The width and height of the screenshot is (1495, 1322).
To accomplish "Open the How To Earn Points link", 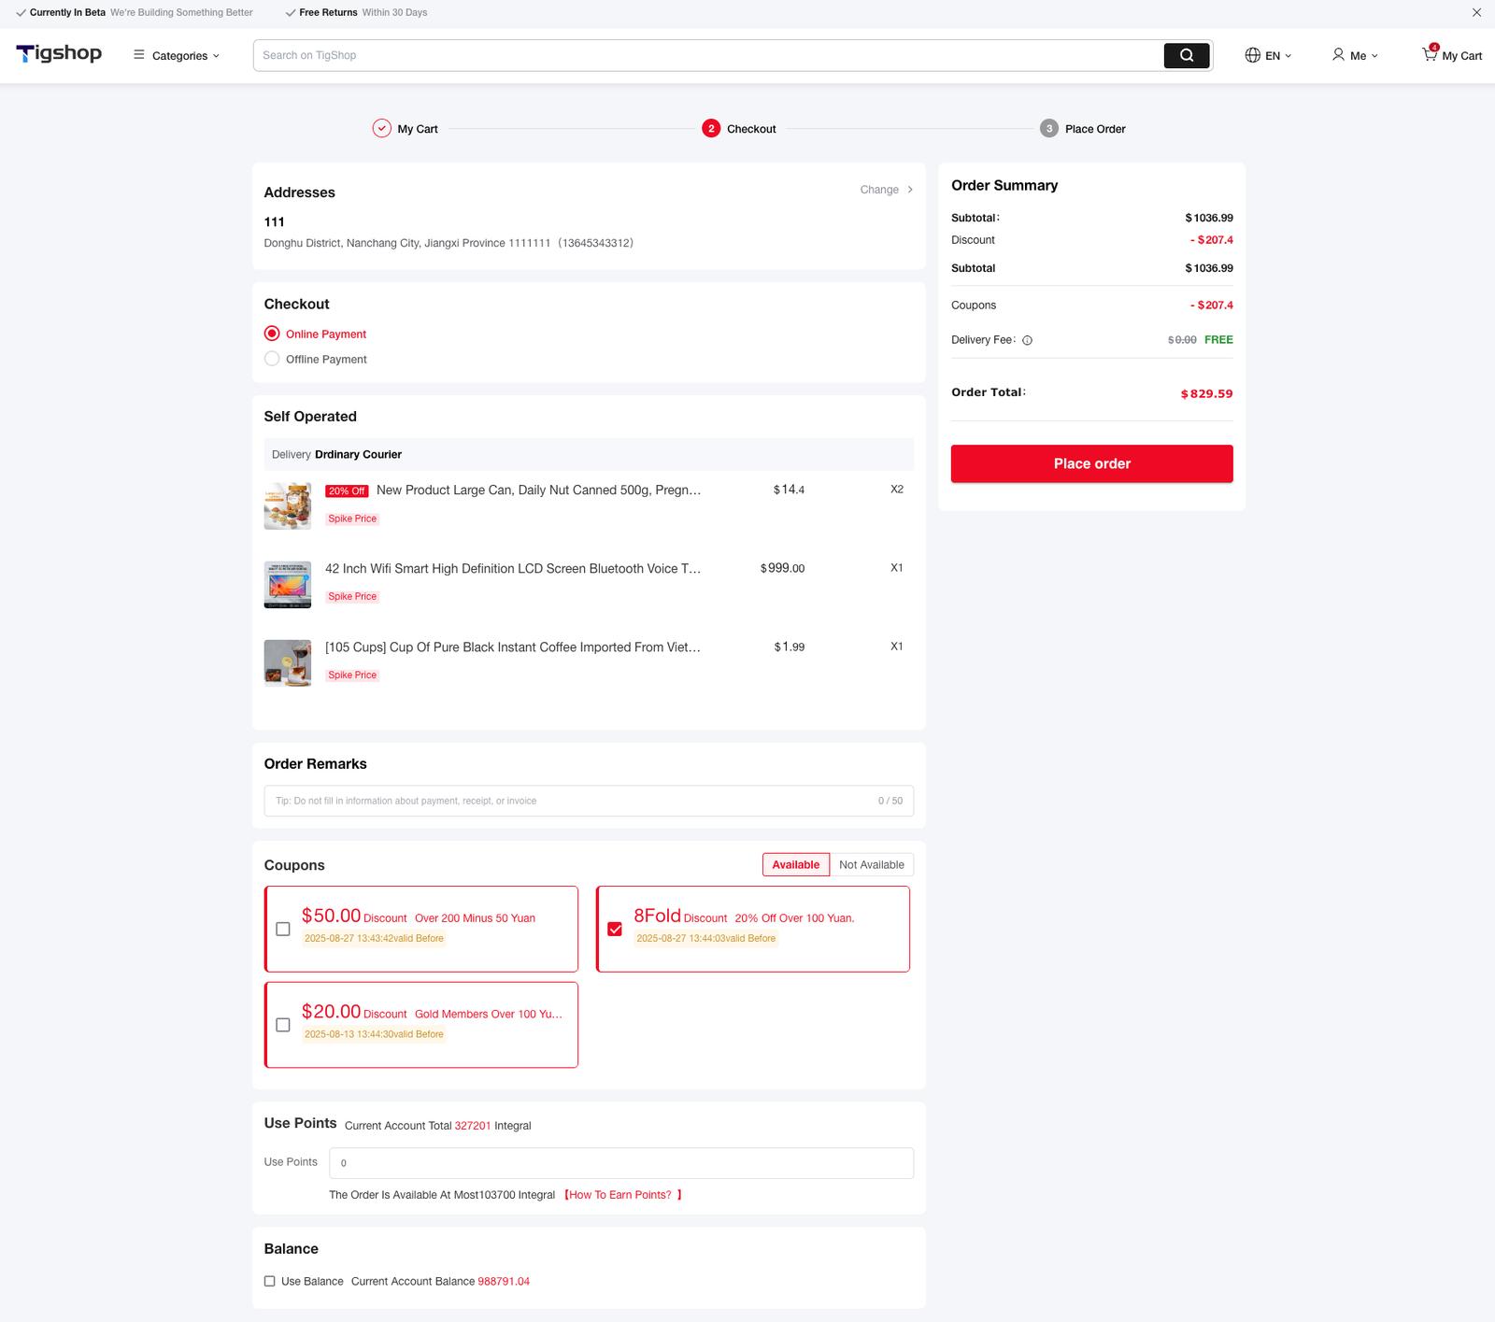I will click(620, 1195).
